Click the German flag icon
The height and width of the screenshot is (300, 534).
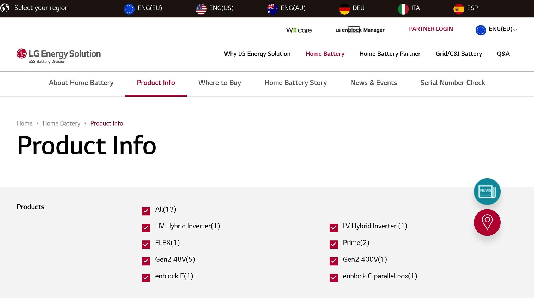pyautogui.click(x=344, y=9)
